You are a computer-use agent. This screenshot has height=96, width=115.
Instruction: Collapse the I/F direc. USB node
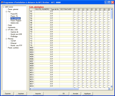(6, 30)
